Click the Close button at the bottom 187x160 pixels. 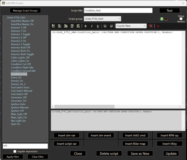78,154
